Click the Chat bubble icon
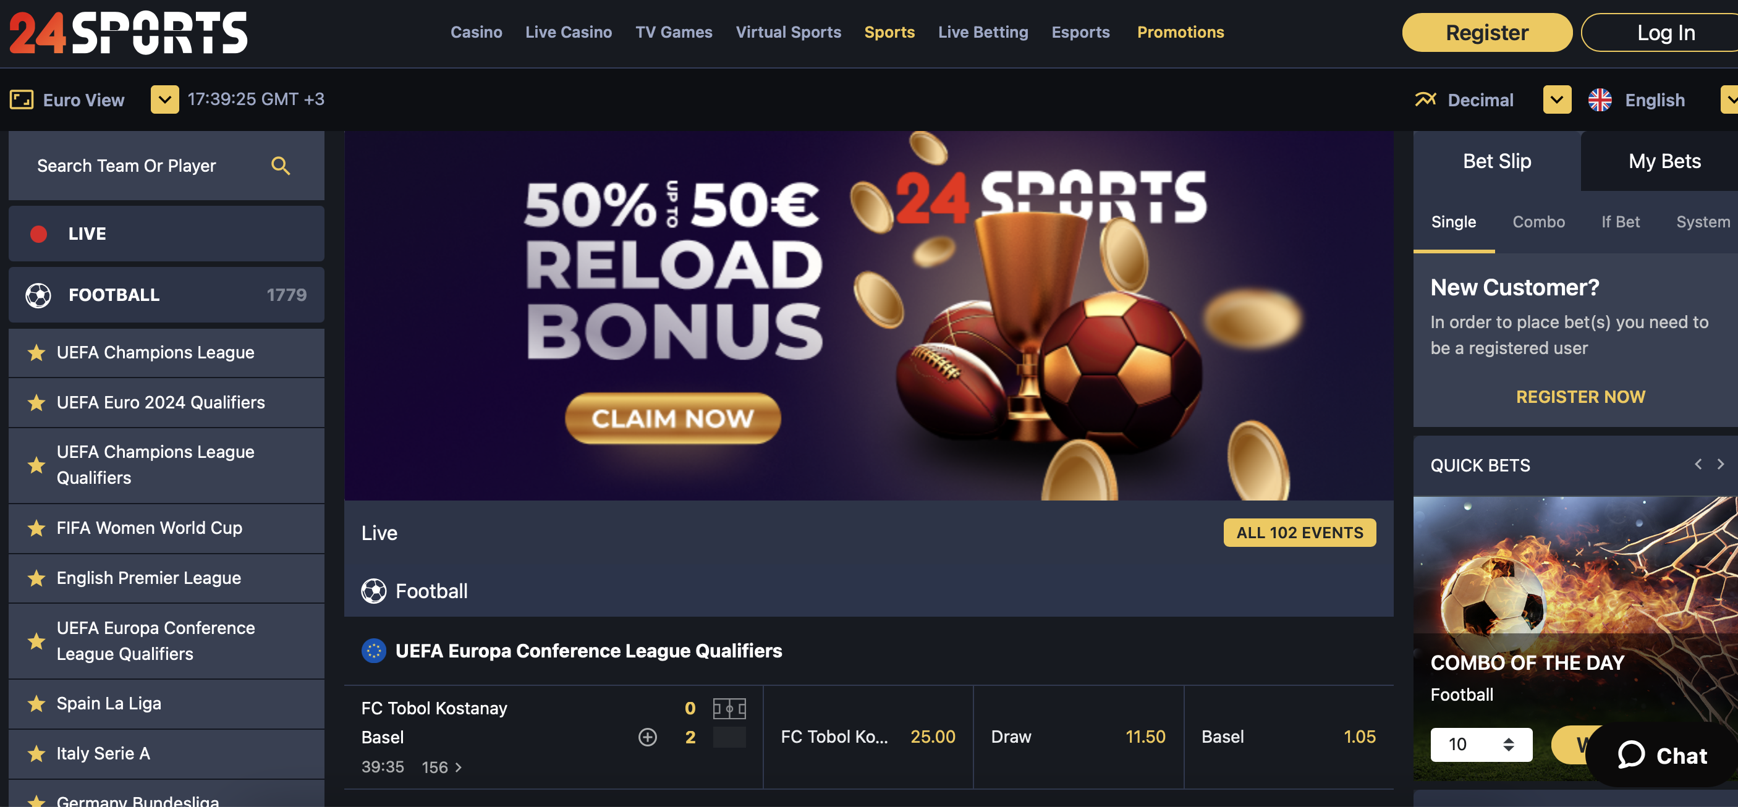 point(1630,755)
